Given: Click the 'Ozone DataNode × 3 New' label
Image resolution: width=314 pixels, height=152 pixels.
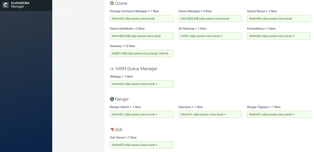Looking at the screenshot, I should [127, 28].
